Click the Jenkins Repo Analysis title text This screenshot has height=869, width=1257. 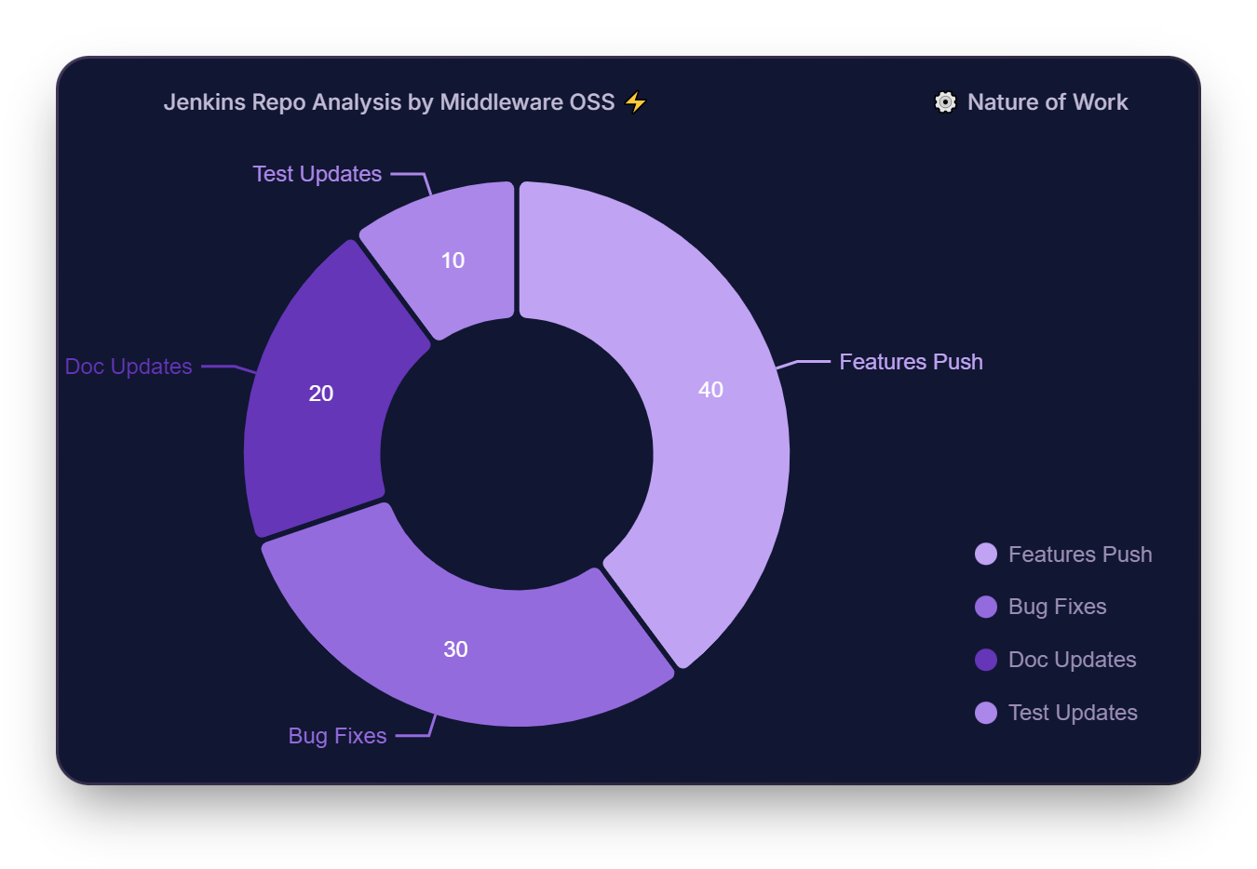click(x=389, y=102)
